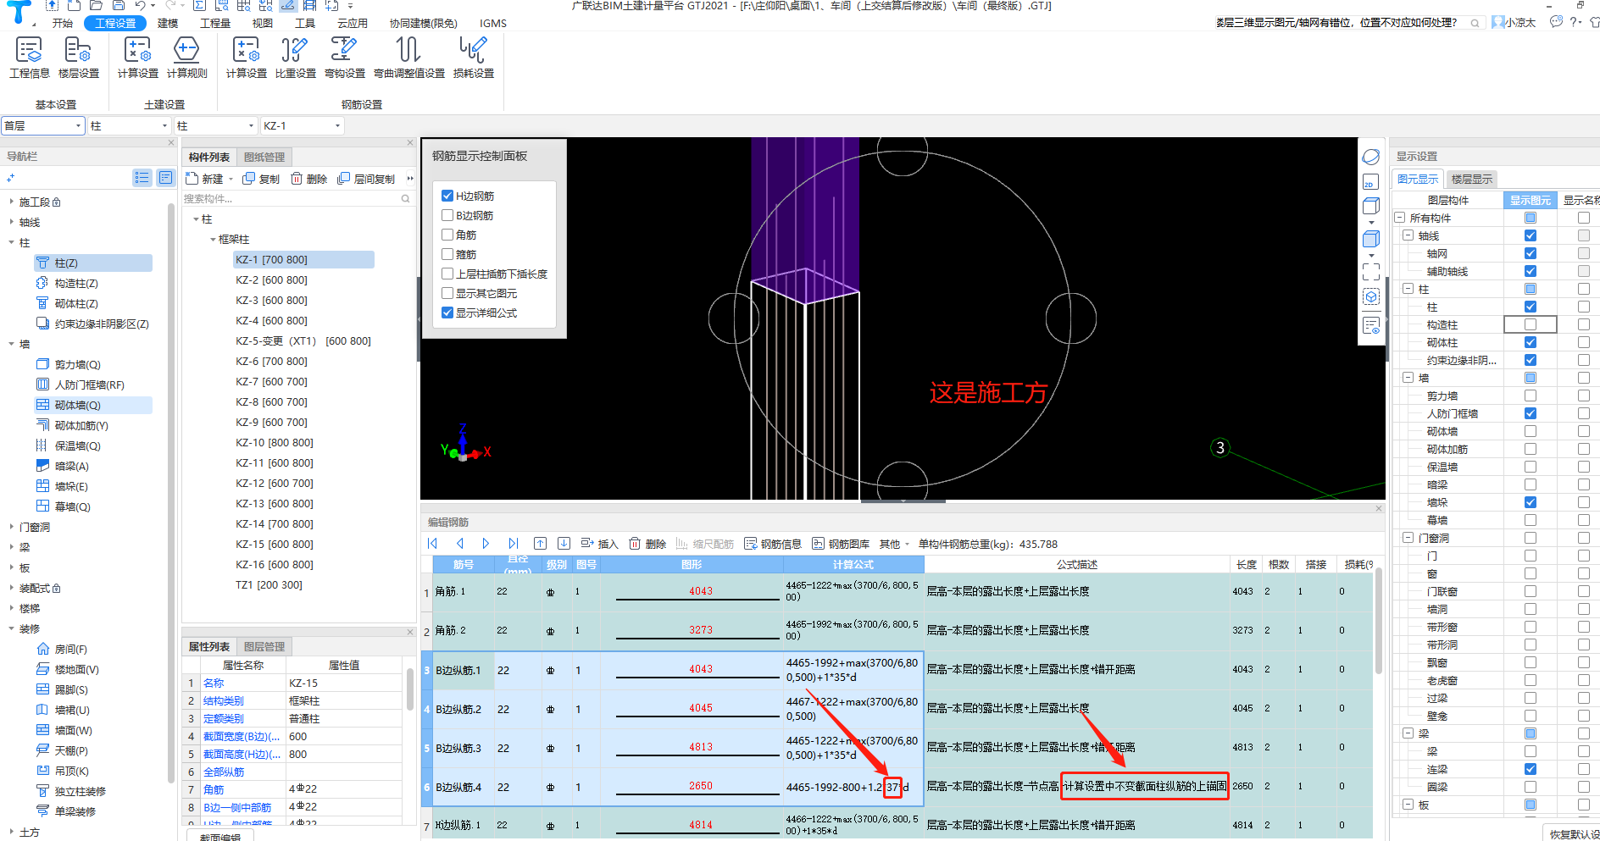Open 土建 计算设置 icon

[138, 58]
